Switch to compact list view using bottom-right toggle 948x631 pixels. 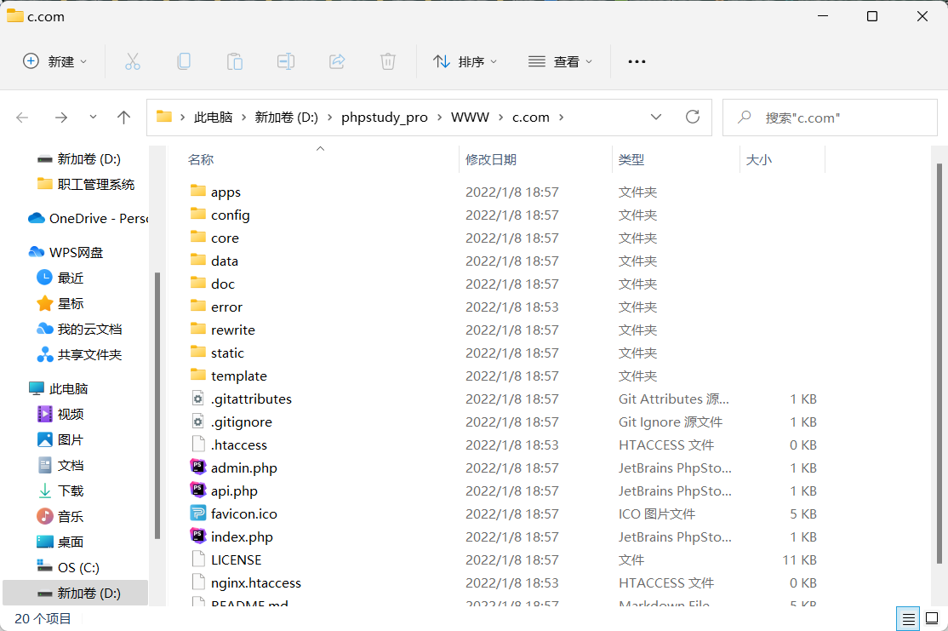907,619
